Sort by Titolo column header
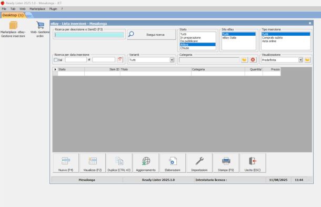This screenshot has height=207, width=321. [x=156, y=69]
